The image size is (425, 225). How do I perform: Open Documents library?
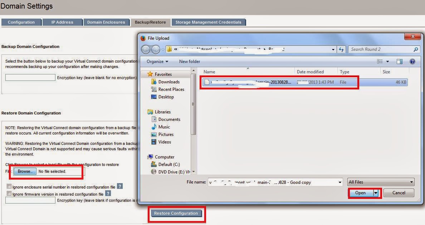coord(169,119)
